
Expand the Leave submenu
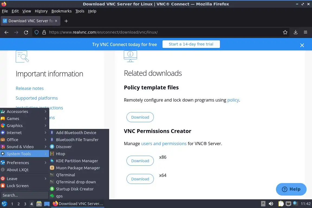tap(24, 179)
